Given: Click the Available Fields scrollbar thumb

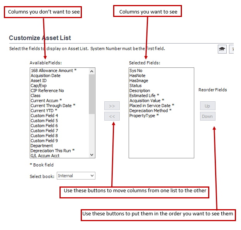Looking at the screenshot, I should (92, 94).
